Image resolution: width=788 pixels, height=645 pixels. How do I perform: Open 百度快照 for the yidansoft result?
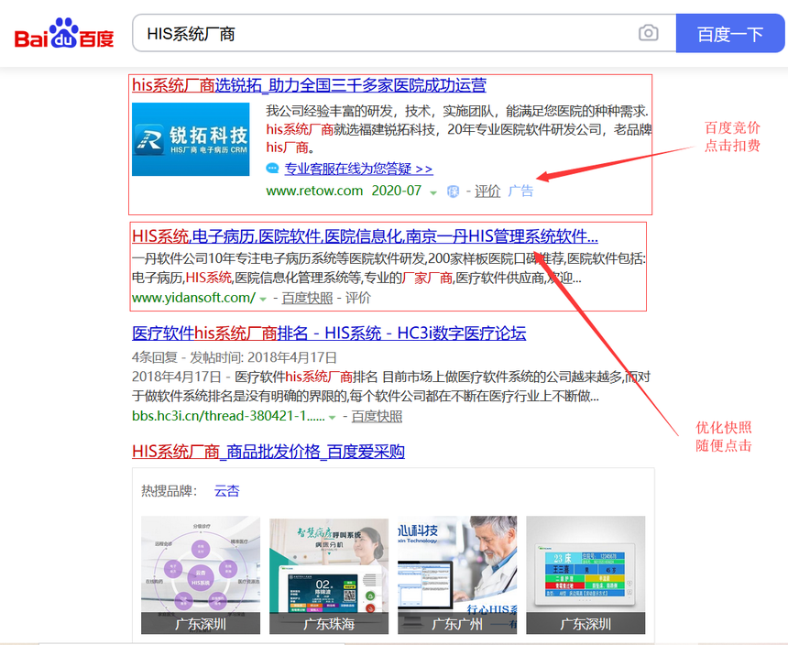[307, 298]
